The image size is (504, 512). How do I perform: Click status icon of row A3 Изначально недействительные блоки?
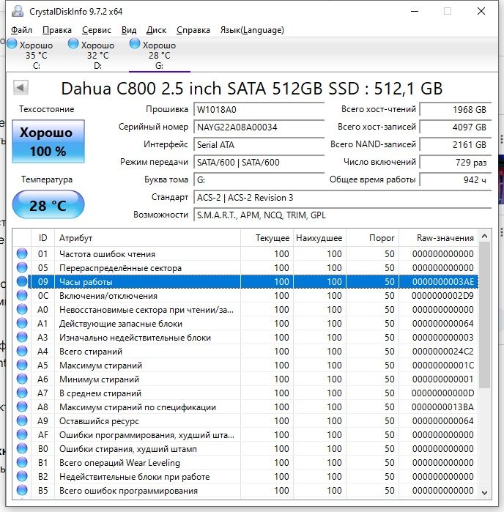click(22, 337)
